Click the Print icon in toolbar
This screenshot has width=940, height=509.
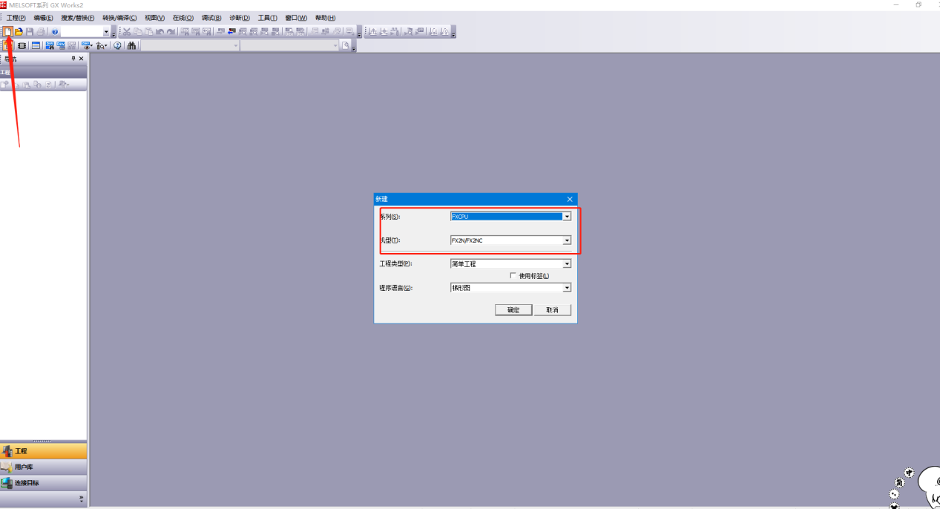tap(41, 32)
